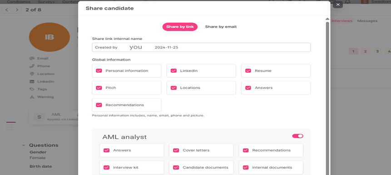Turn off the AML analyst toggle
The height and width of the screenshot is (175, 391).
click(x=298, y=136)
